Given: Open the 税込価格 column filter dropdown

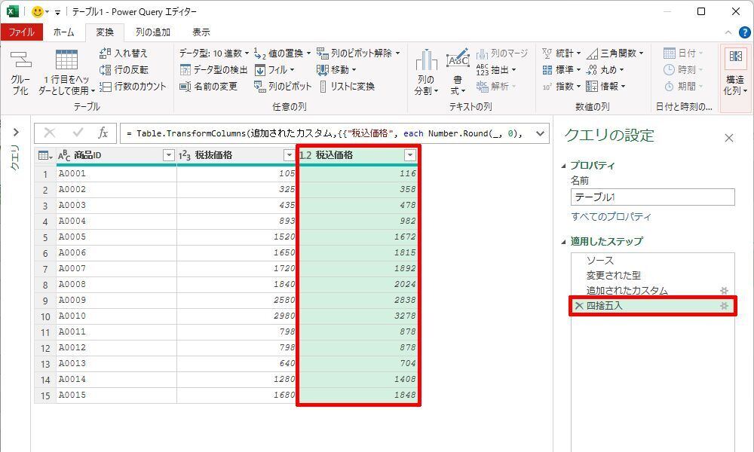Looking at the screenshot, I should (409, 155).
